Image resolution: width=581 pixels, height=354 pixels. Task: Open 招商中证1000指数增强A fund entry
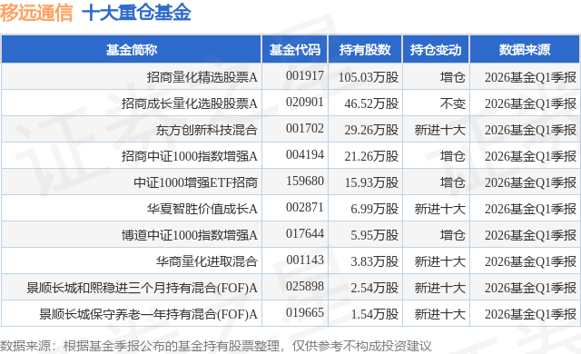coord(190,156)
